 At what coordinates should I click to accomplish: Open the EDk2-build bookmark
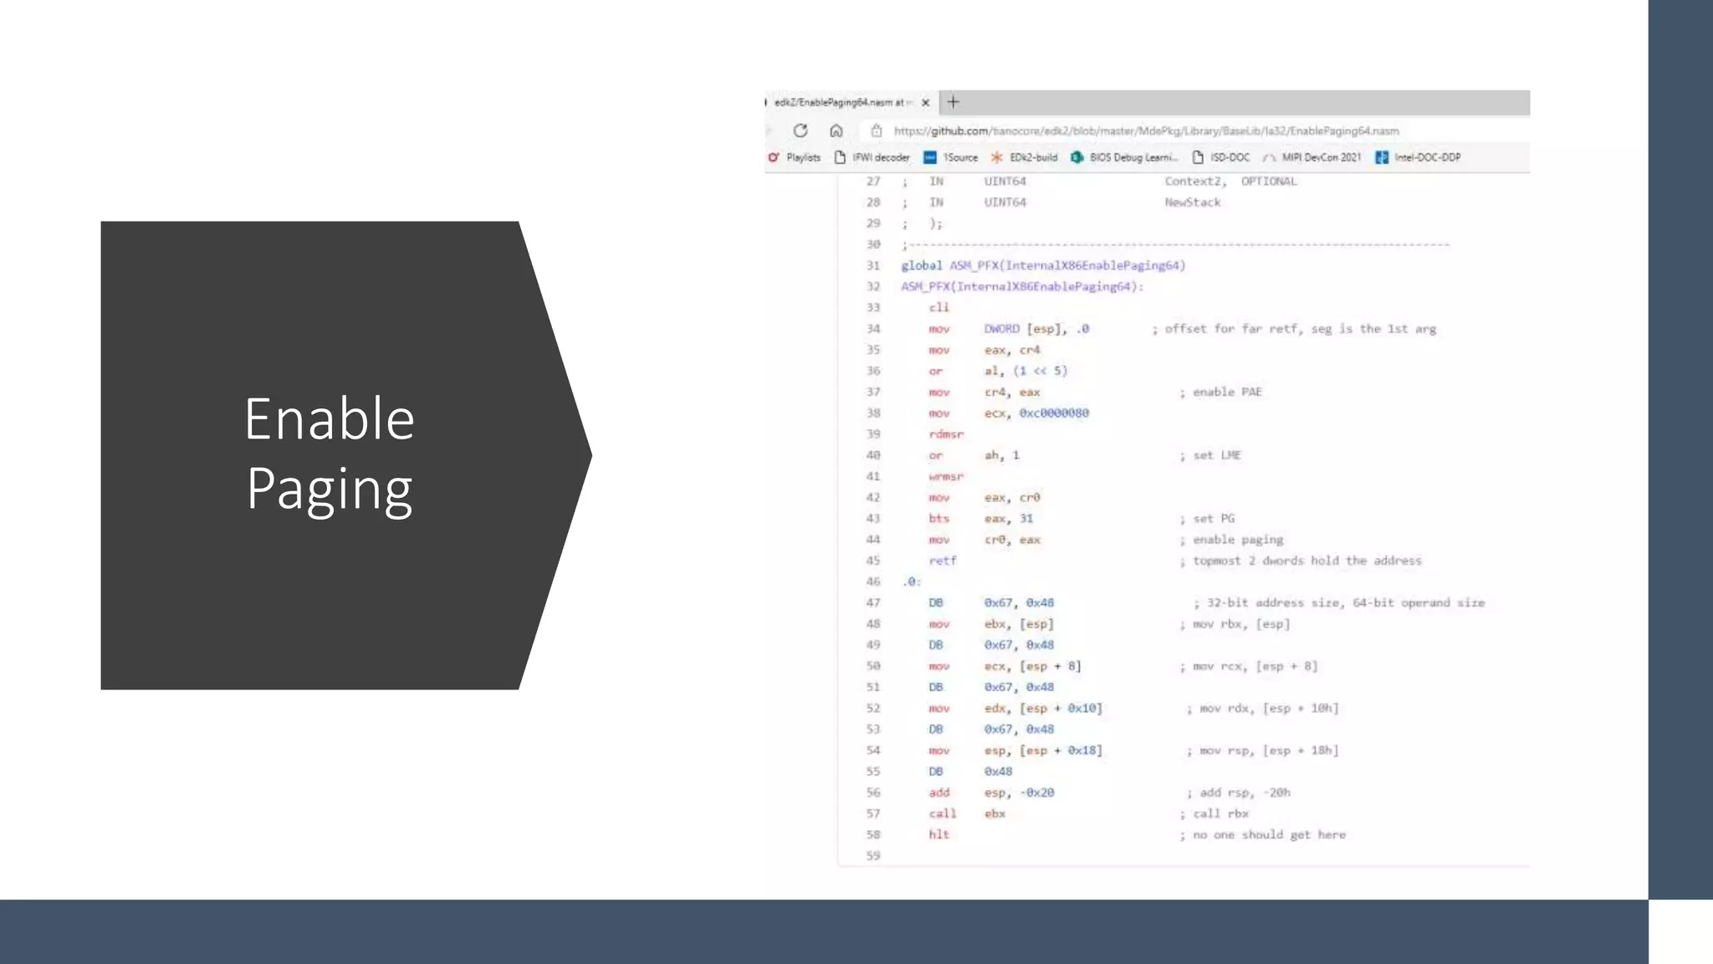[1025, 157]
